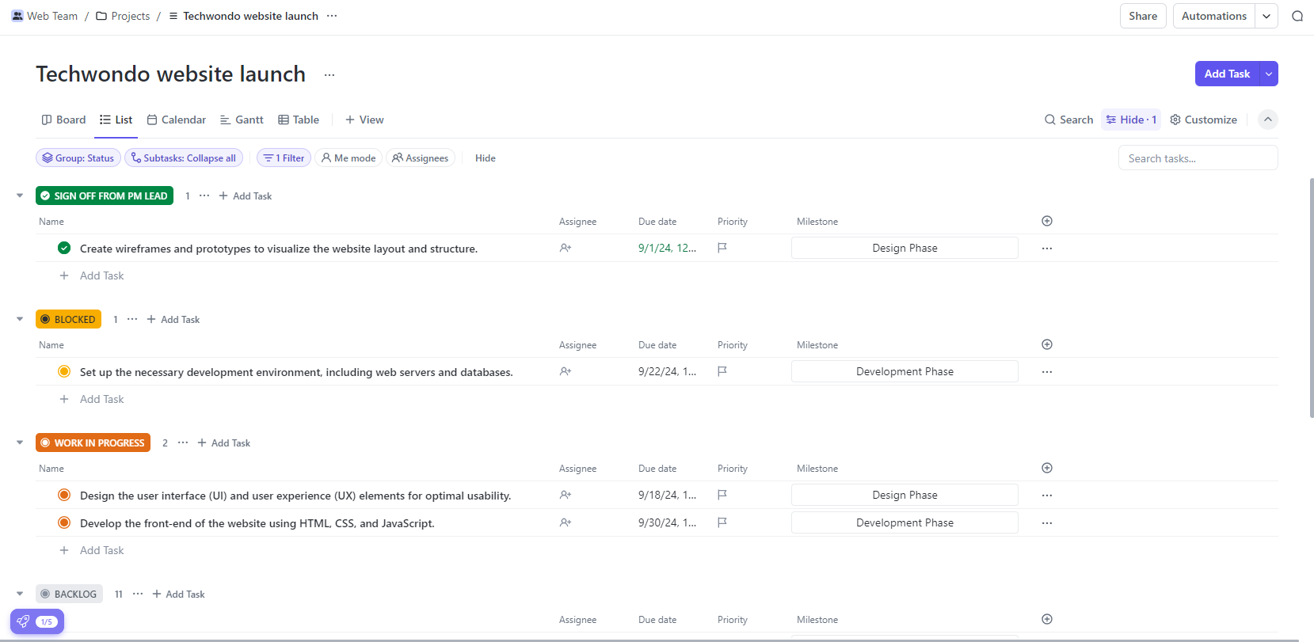Add column via plus icon in Backlog group

(1047, 619)
